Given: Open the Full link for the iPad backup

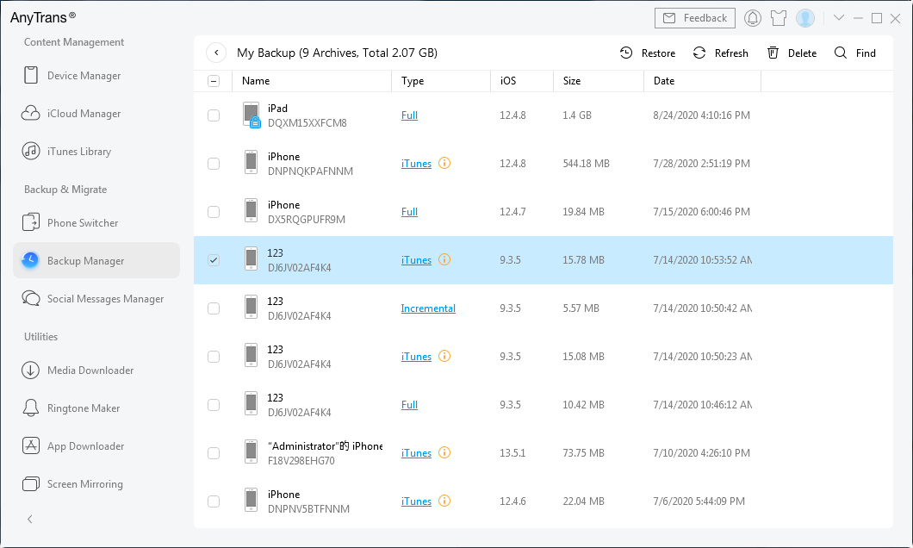Looking at the screenshot, I should coord(409,115).
